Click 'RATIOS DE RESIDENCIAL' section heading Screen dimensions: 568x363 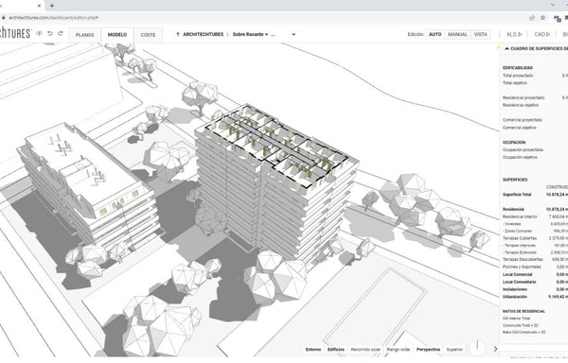point(524,311)
